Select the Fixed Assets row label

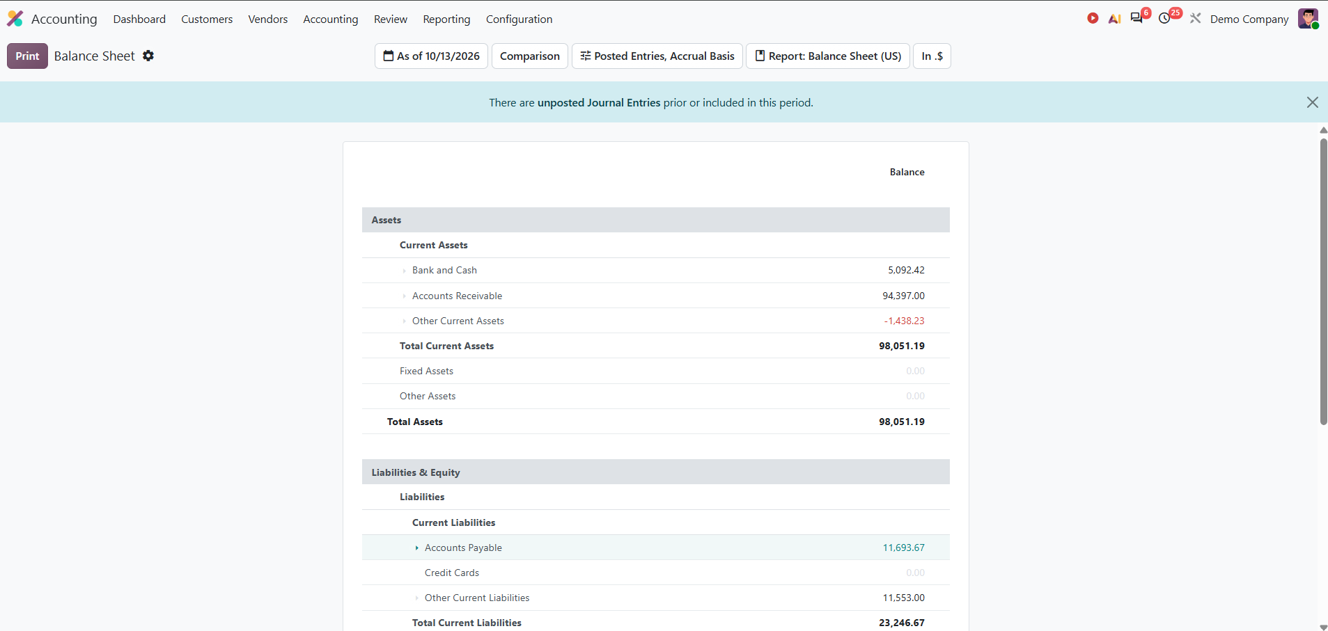pyautogui.click(x=426, y=371)
